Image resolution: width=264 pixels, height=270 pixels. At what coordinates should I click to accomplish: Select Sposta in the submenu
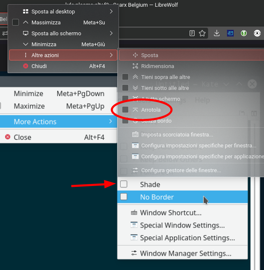click(x=191, y=55)
